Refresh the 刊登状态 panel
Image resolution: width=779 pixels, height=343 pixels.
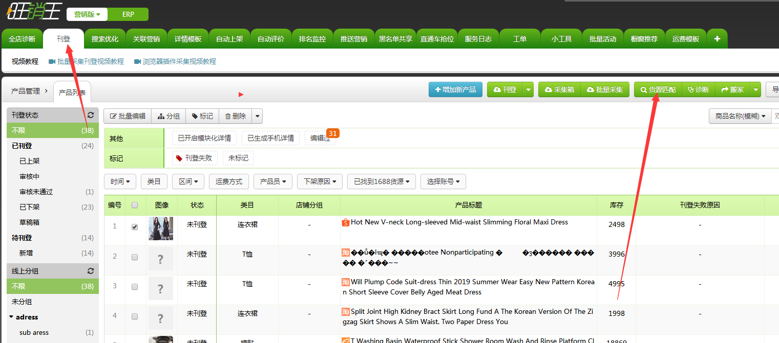(91, 115)
